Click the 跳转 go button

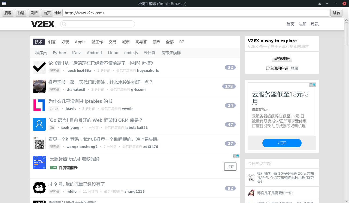click(x=336, y=13)
